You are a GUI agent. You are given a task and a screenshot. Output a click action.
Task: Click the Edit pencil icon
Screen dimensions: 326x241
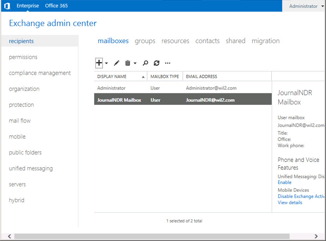[117, 63]
